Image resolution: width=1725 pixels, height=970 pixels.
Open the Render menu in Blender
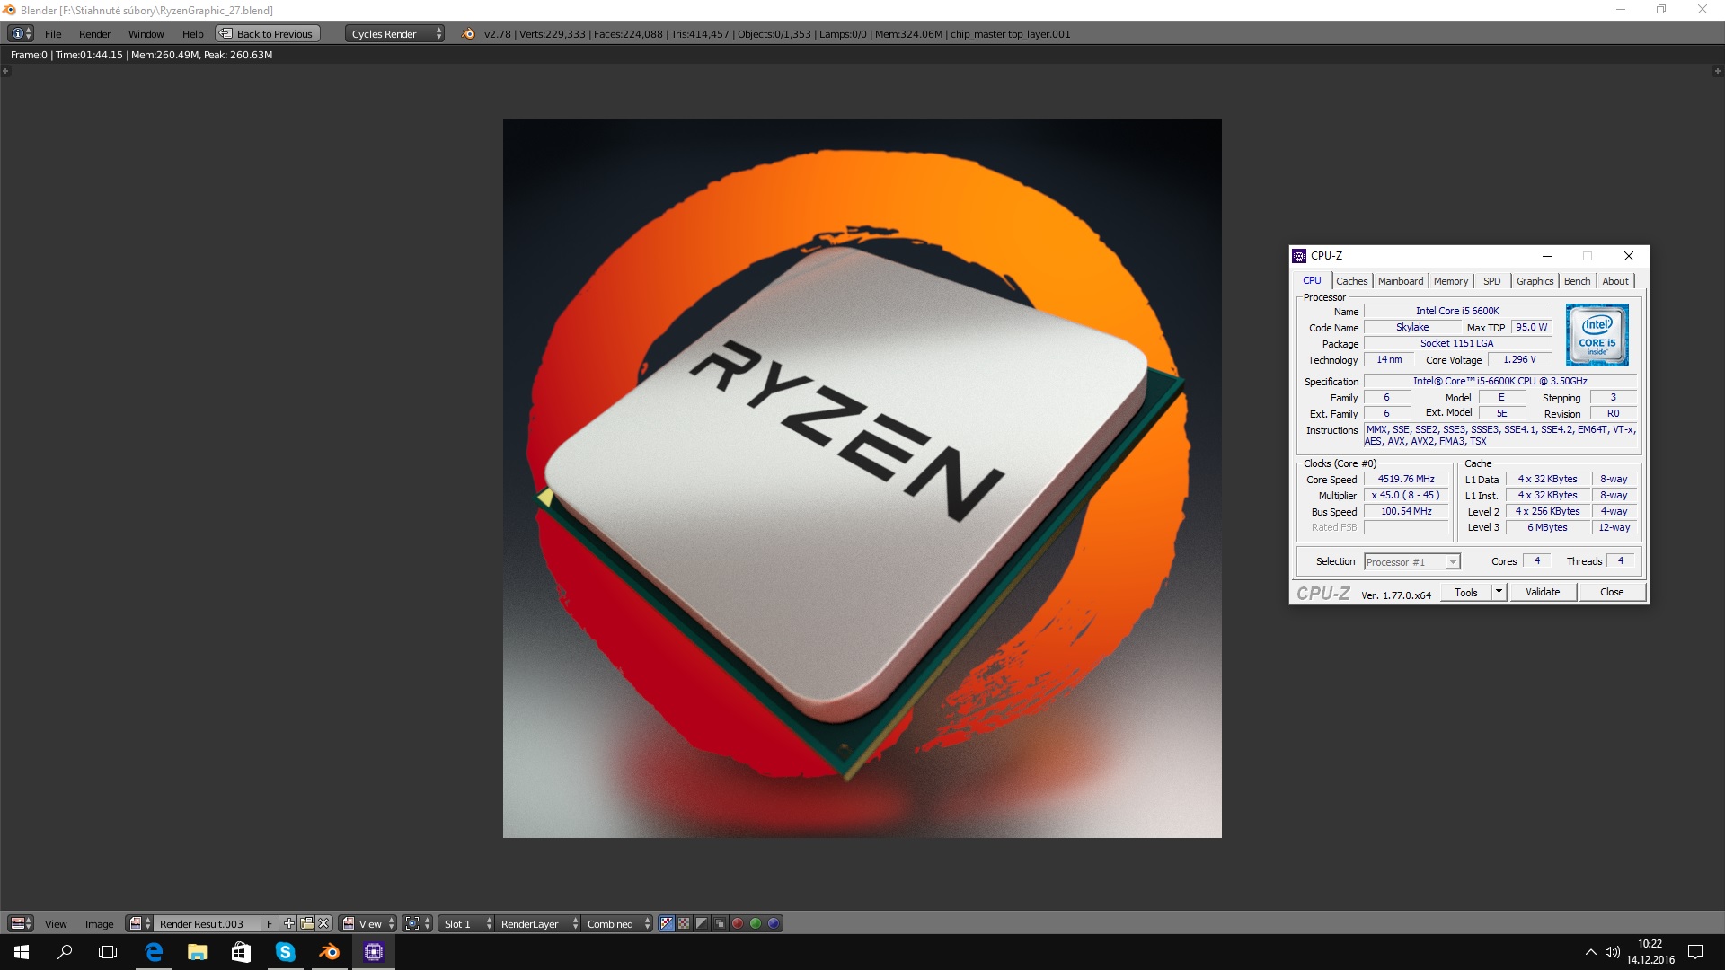[x=94, y=34]
